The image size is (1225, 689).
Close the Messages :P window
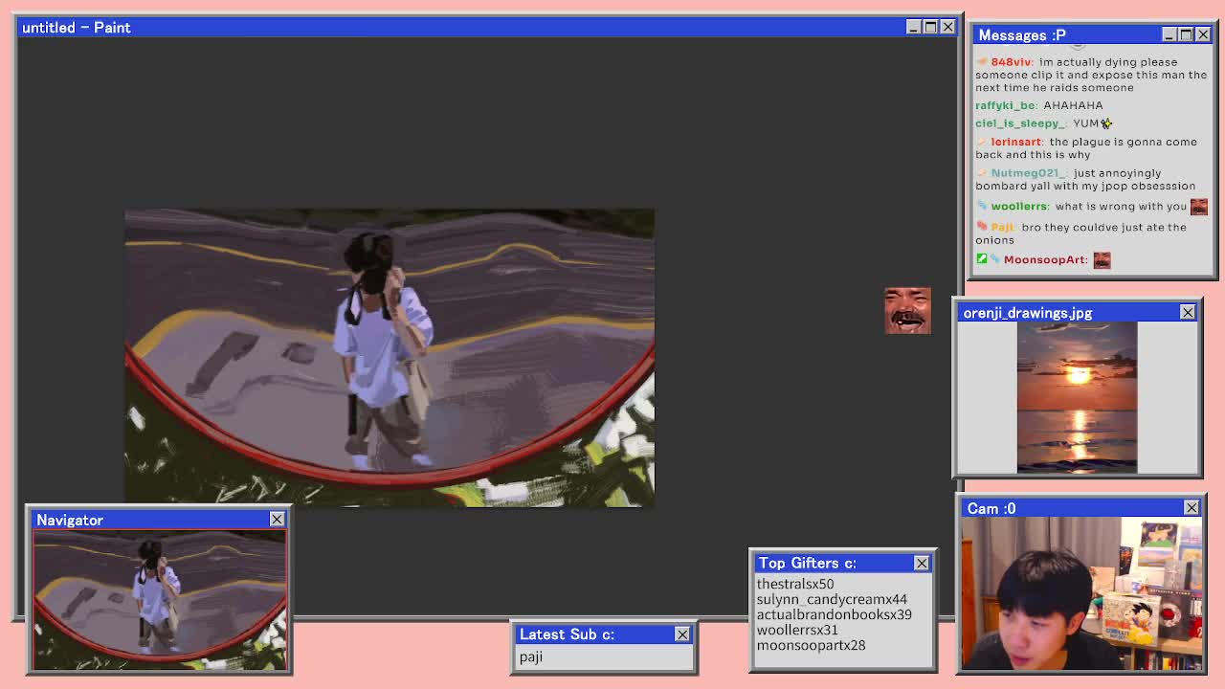tap(1203, 34)
